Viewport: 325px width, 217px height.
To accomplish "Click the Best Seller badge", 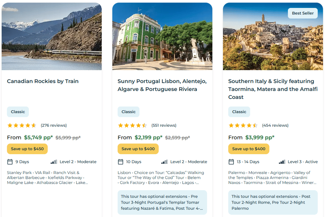I will coord(303,13).
